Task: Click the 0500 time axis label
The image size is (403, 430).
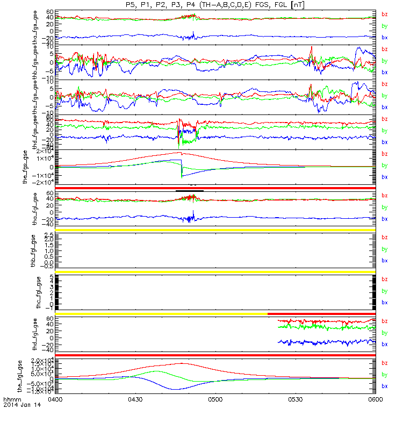Action: 215,399
